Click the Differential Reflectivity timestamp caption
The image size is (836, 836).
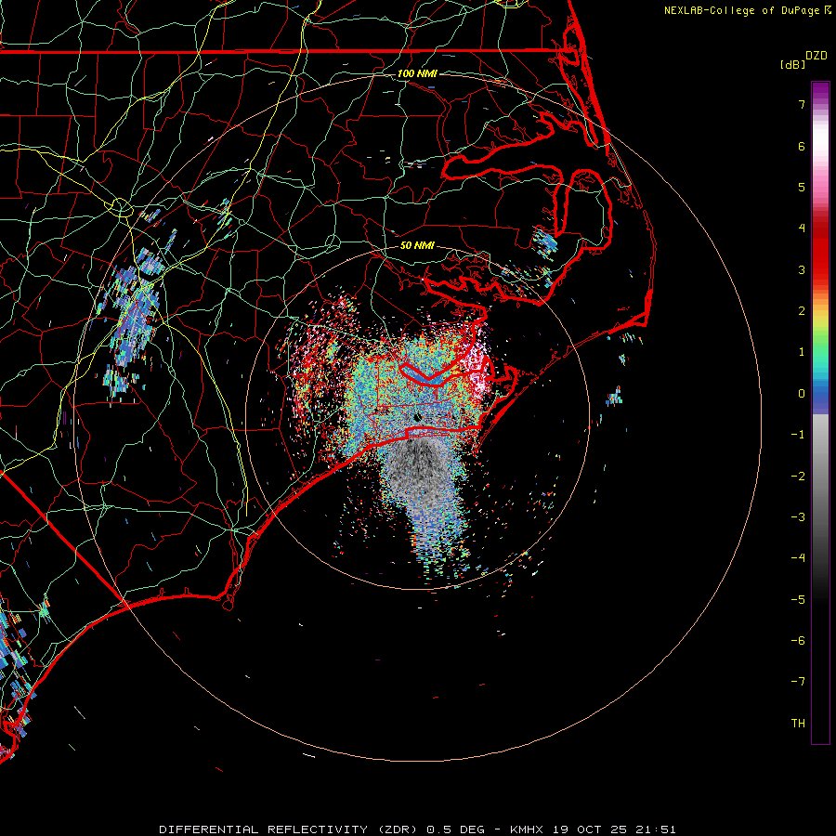point(417,829)
